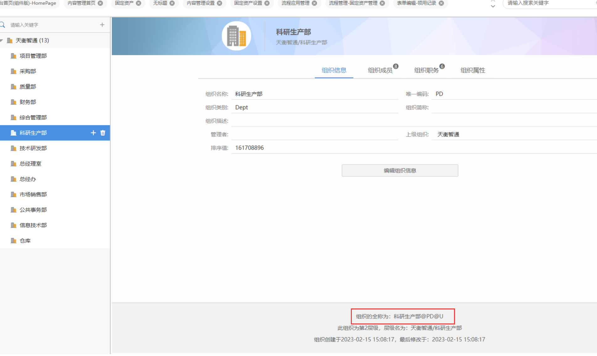This screenshot has width=597, height=356.
Task: Delete 科研生产部 using the trash icon
Action: click(x=103, y=133)
